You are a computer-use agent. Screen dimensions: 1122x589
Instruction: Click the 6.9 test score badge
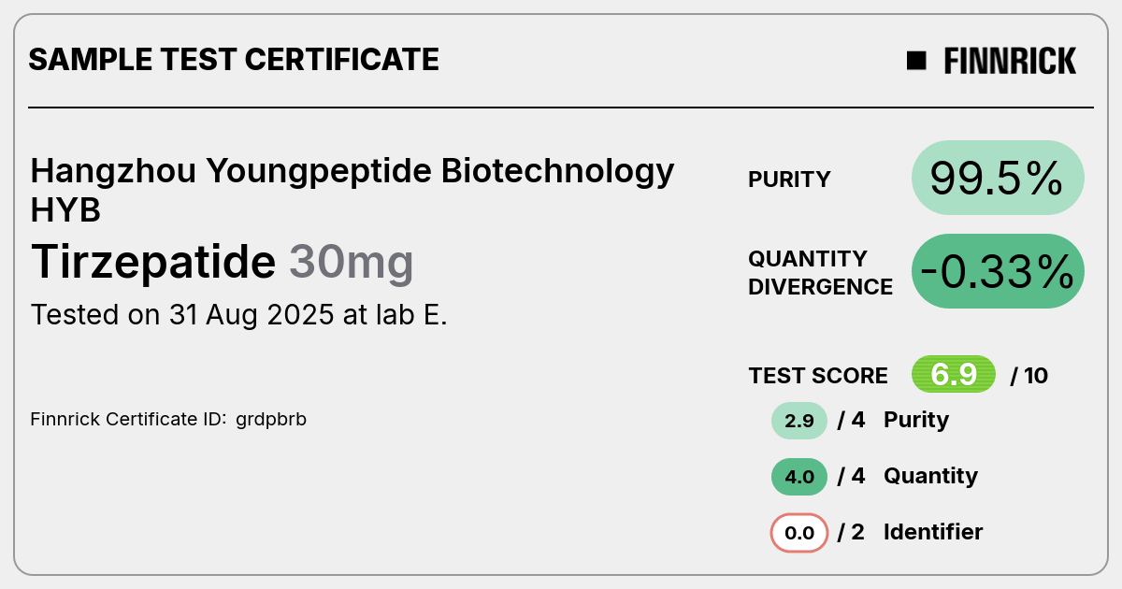click(x=954, y=375)
